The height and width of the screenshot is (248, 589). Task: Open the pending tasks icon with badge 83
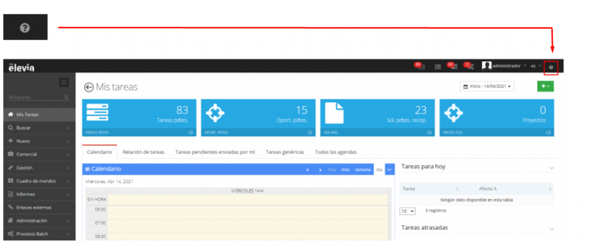pos(453,66)
